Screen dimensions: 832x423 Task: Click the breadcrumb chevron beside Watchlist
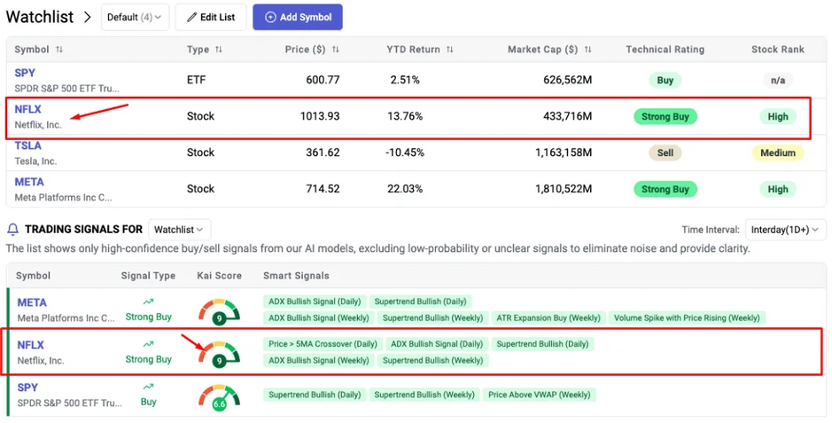pyautogui.click(x=87, y=17)
